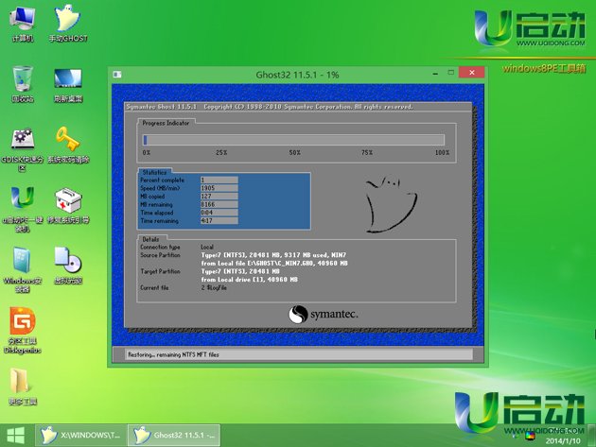This screenshot has height=447, width=596.
Task: Click the Percent complete value field
Action: pos(219,180)
